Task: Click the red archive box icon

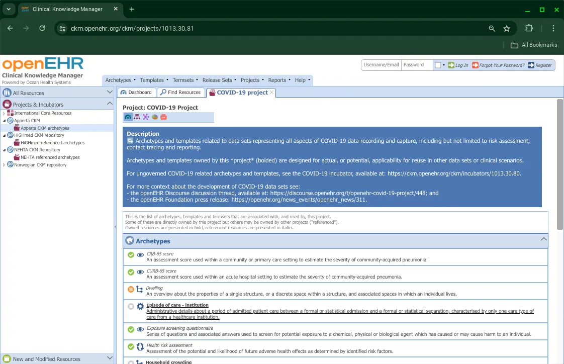Action: [163, 117]
